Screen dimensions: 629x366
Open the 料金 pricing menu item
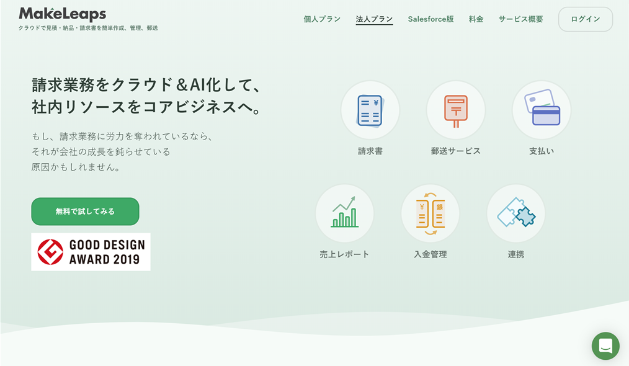pyautogui.click(x=476, y=19)
